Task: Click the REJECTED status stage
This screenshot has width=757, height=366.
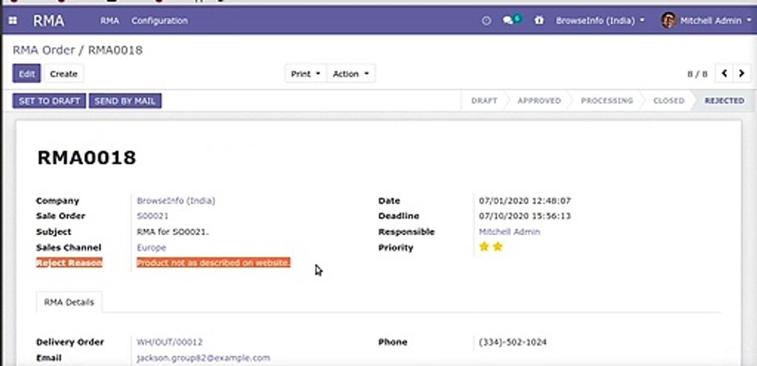Action: (x=724, y=101)
